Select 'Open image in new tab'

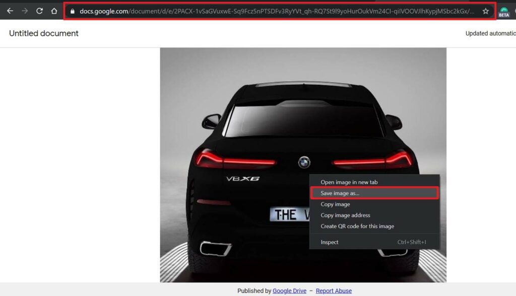pyautogui.click(x=349, y=182)
